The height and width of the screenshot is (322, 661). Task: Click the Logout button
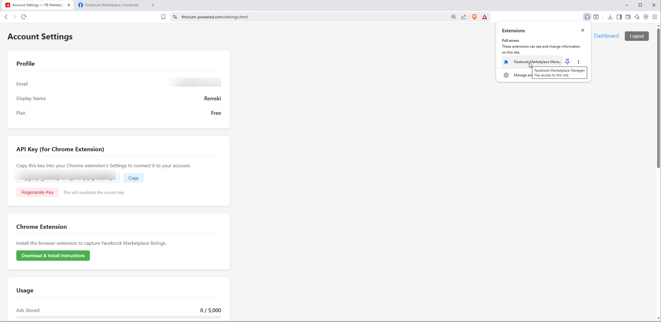click(x=637, y=36)
